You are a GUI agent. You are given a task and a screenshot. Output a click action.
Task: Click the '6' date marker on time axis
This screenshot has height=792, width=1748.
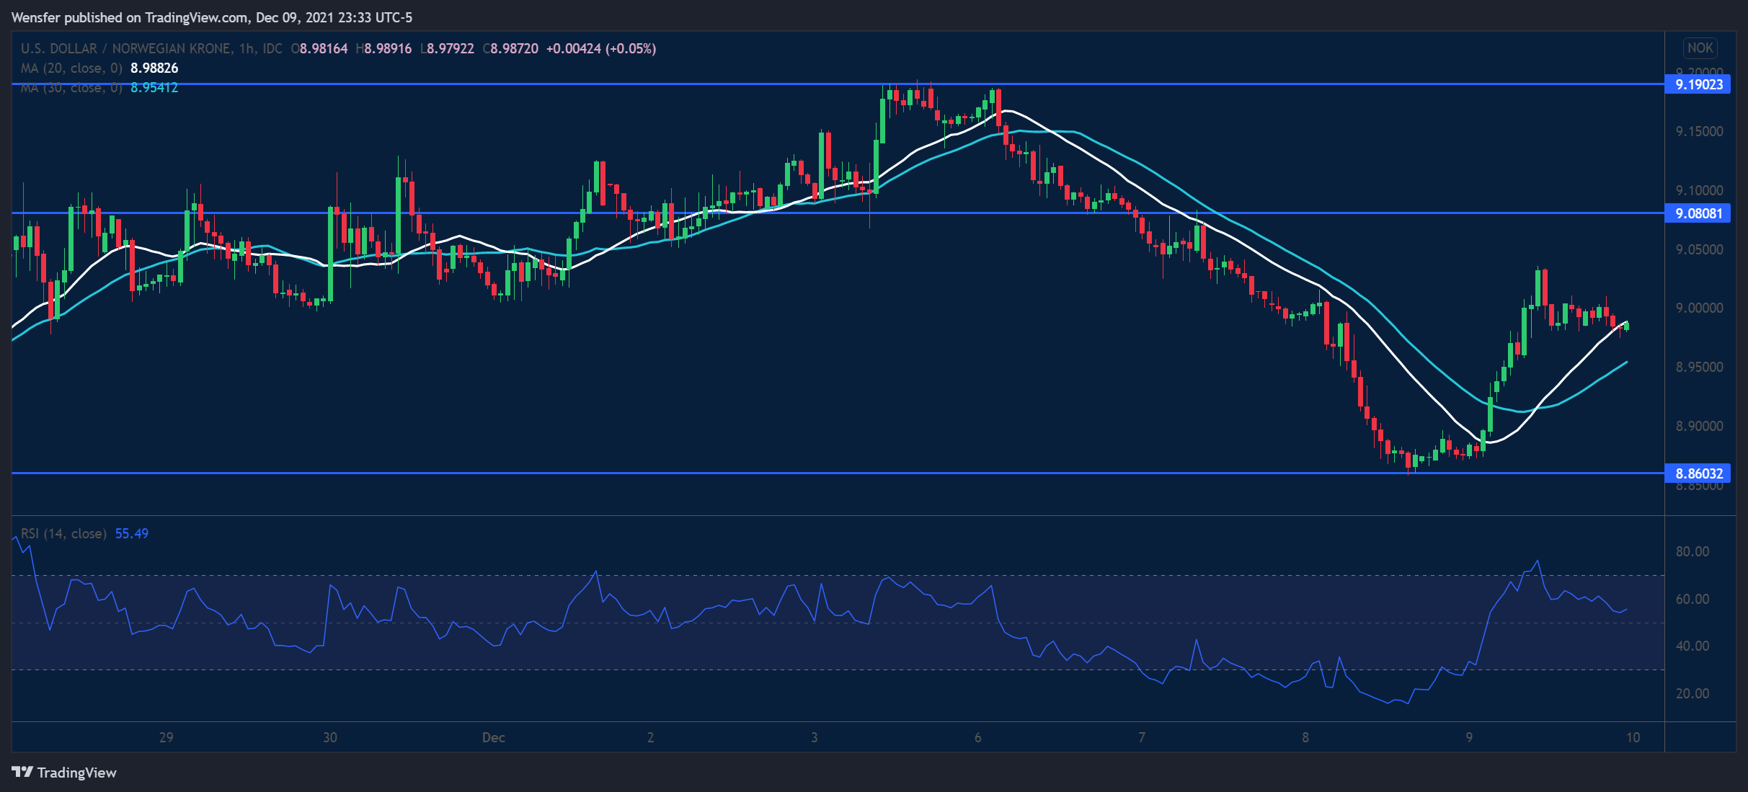click(x=977, y=737)
